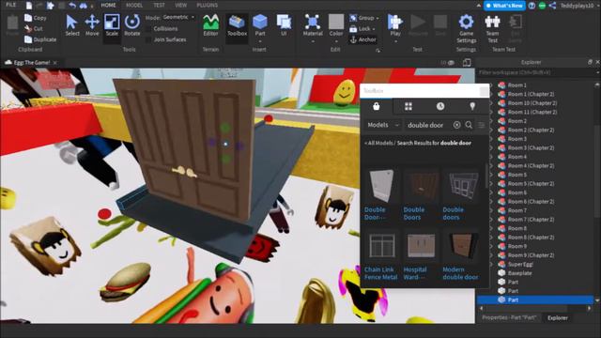Cut the selected part
This screenshot has width=601, height=338.
pyautogui.click(x=34, y=29)
